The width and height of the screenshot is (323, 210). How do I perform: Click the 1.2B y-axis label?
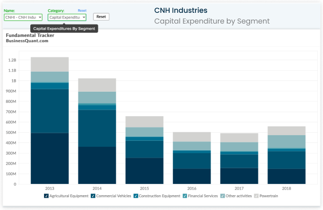point(12,60)
